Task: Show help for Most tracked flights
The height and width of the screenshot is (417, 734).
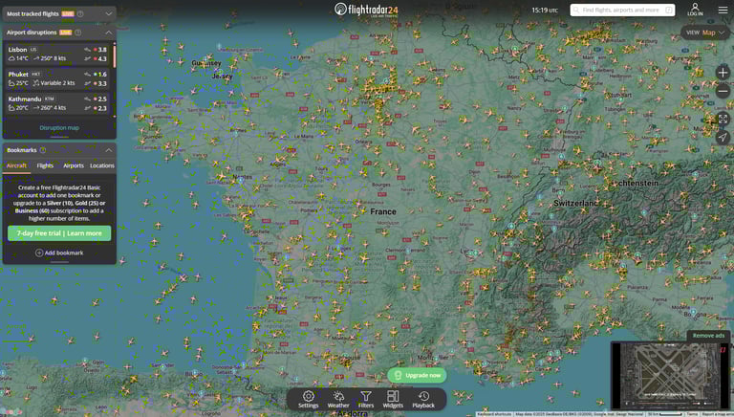Action: tap(80, 14)
